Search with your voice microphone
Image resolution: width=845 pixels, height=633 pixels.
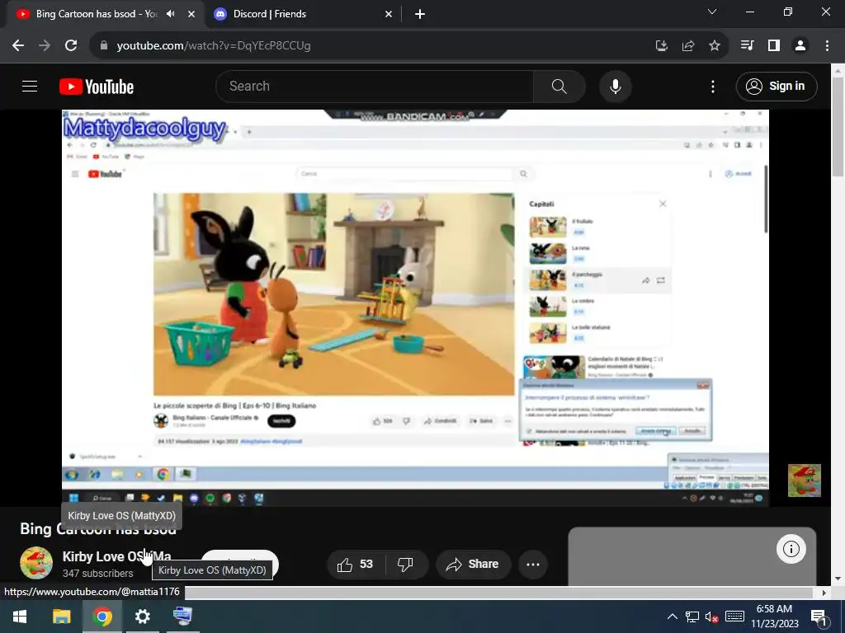point(616,86)
